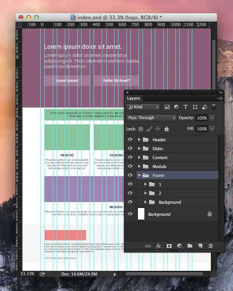Open the Layers panel options menu

point(220,99)
